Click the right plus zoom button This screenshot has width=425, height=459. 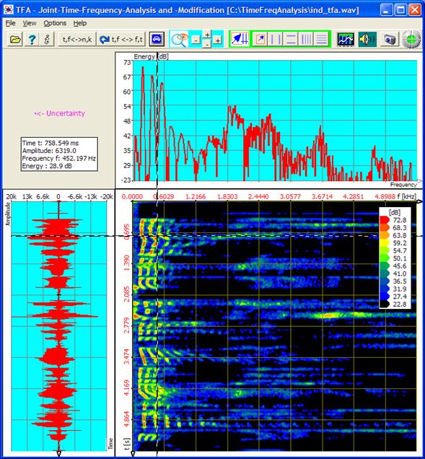point(217,40)
